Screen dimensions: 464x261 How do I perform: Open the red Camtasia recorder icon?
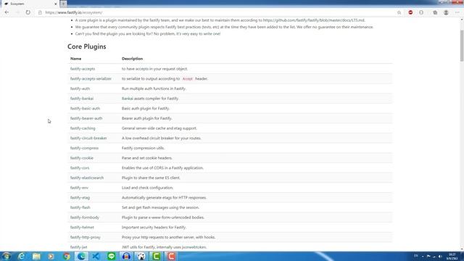171,256
